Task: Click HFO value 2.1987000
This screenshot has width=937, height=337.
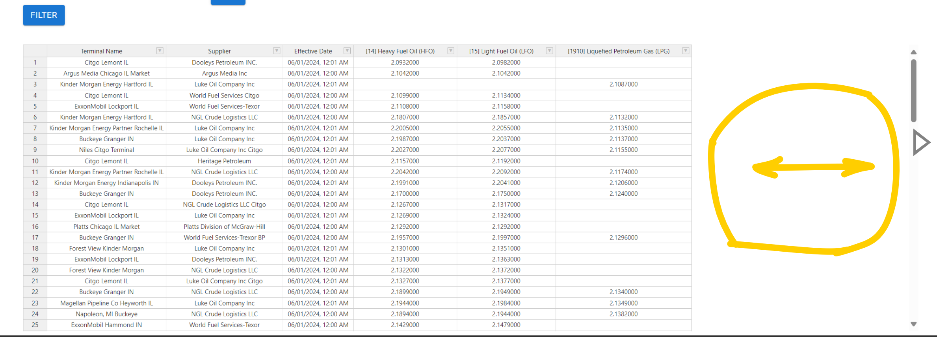Action: pos(405,139)
